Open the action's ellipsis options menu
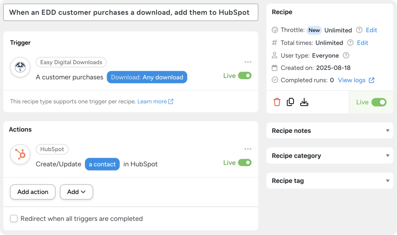This screenshot has width=397, height=235. (248, 149)
